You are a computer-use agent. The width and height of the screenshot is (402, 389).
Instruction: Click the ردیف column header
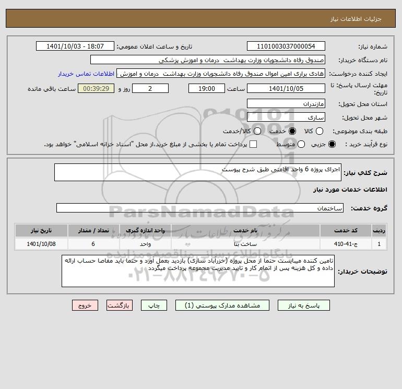[379, 230]
